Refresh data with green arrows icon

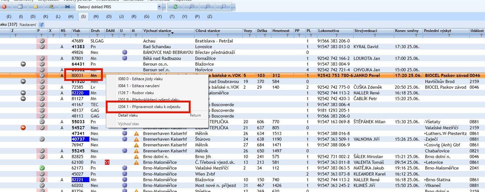176,6
